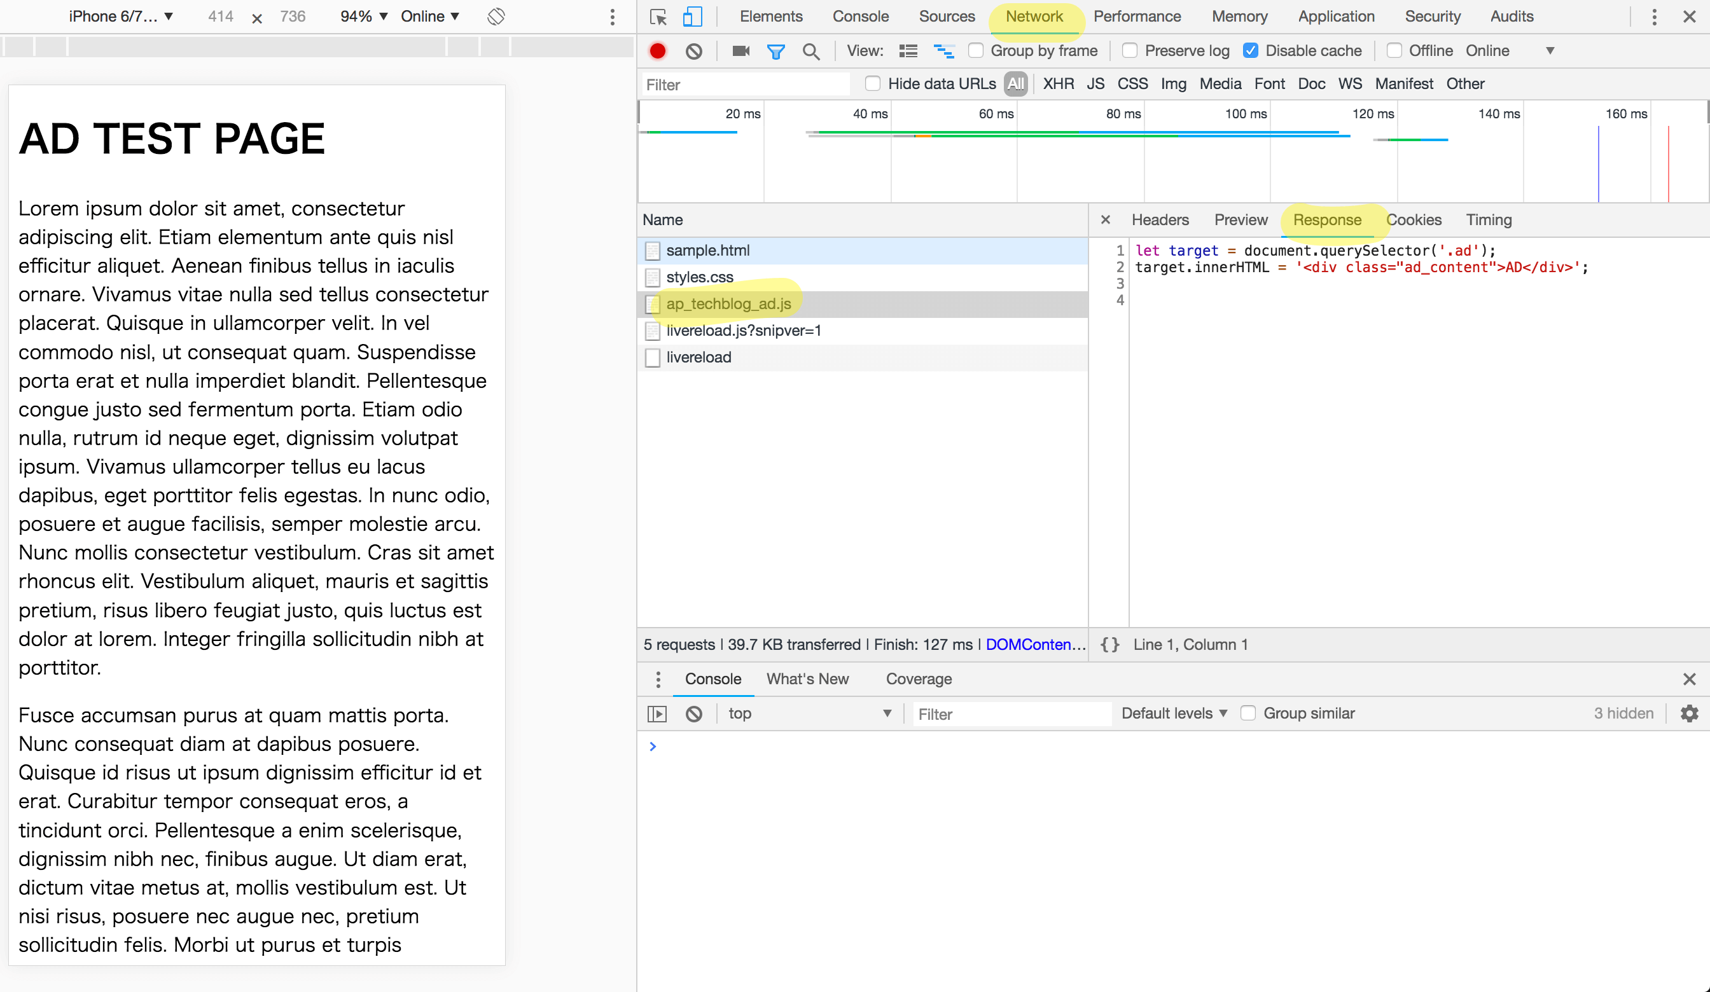
Task: Enable Preserve log checkbox
Action: click(x=1130, y=51)
